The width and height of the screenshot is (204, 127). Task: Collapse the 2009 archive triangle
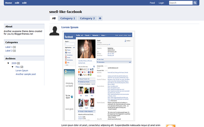[x=8, y=63]
